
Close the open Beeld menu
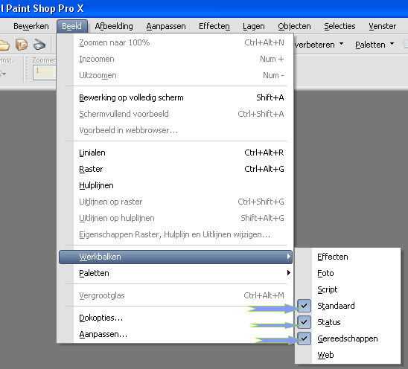point(72,26)
